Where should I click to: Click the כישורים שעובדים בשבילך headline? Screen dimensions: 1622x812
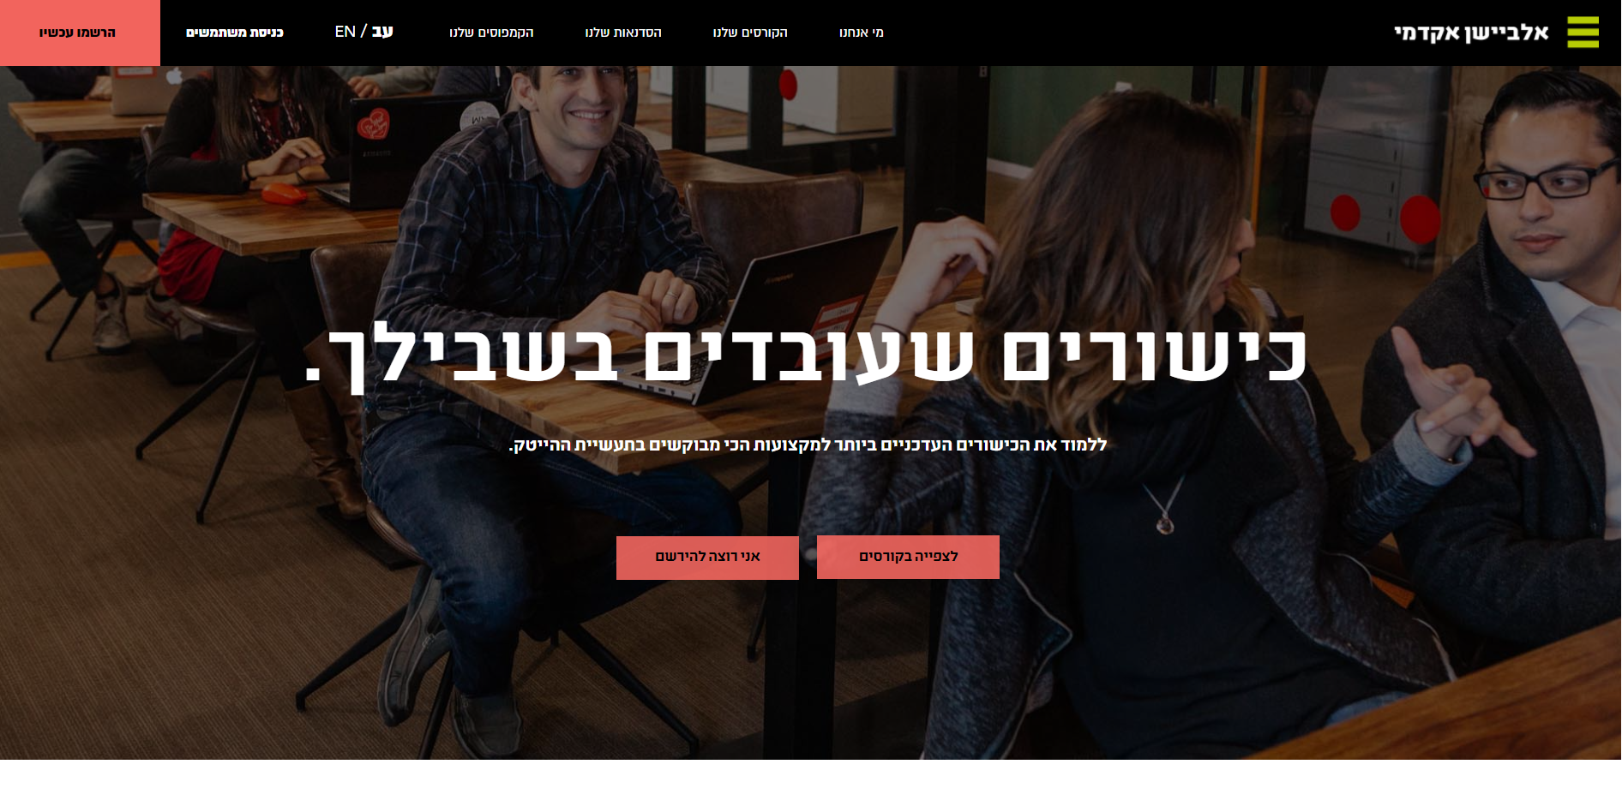tap(806, 354)
